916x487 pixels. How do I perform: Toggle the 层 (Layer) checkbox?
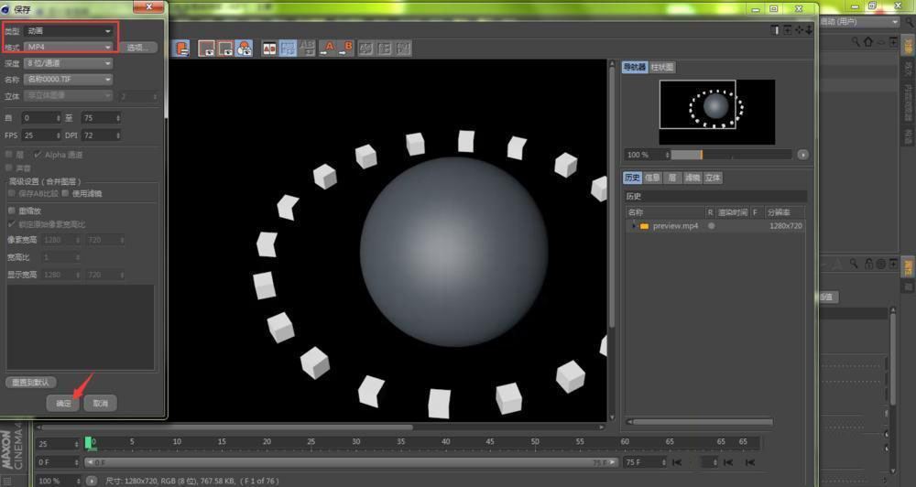click(9, 154)
